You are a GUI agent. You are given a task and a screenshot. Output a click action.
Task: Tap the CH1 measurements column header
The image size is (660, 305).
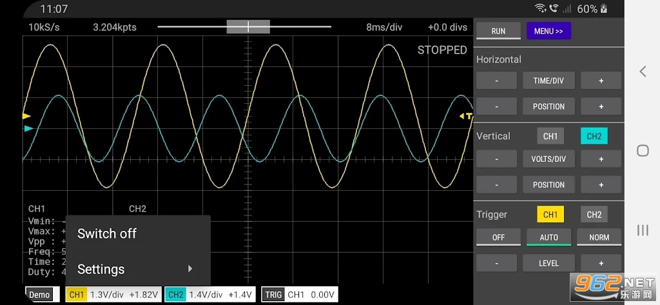[37, 209]
